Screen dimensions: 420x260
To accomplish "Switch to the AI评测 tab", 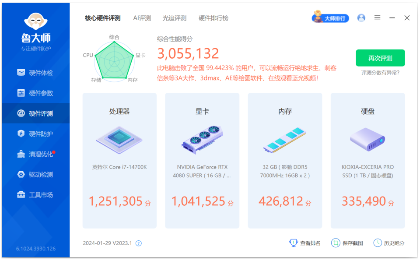I will 142,18.
